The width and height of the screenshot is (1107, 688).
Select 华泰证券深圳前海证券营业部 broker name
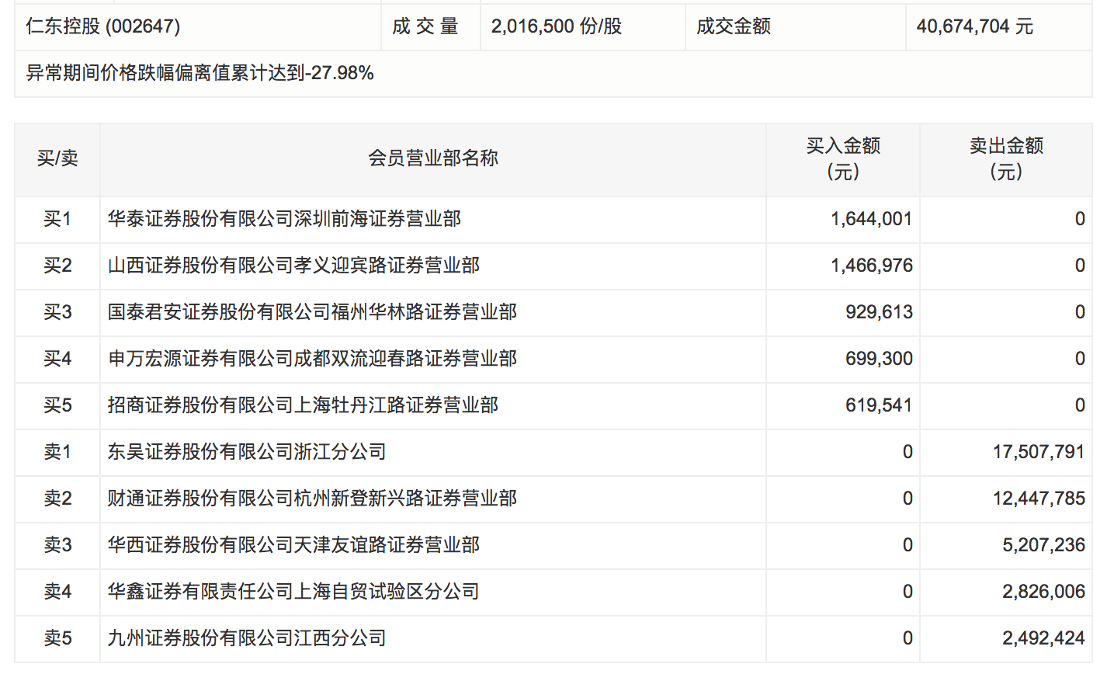pyautogui.click(x=284, y=219)
